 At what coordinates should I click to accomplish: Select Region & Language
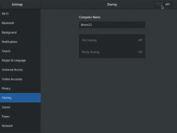coord(20,60)
